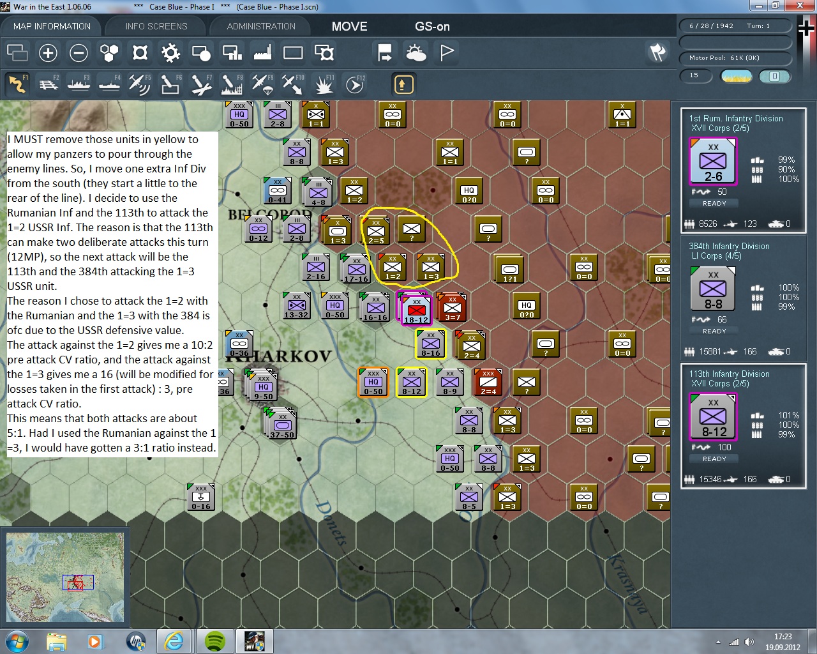Select the 0-41 unit counter
Image resolution: width=817 pixels, height=654 pixels.
278,190
